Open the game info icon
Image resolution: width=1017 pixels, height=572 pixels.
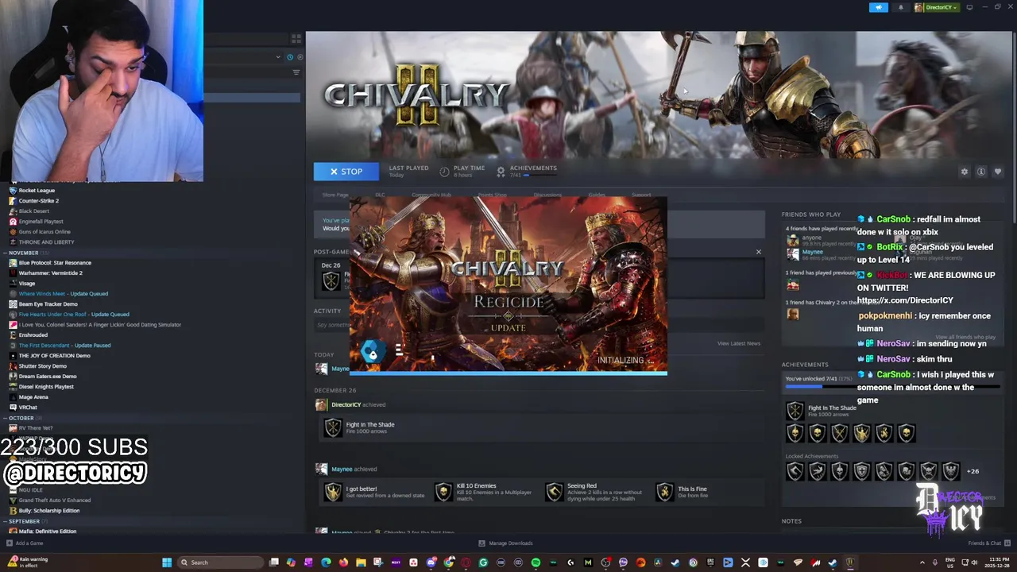[x=981, y=172]
